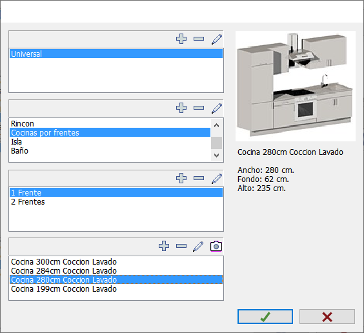Edit Universal catalog with the pencil icon

217,39
